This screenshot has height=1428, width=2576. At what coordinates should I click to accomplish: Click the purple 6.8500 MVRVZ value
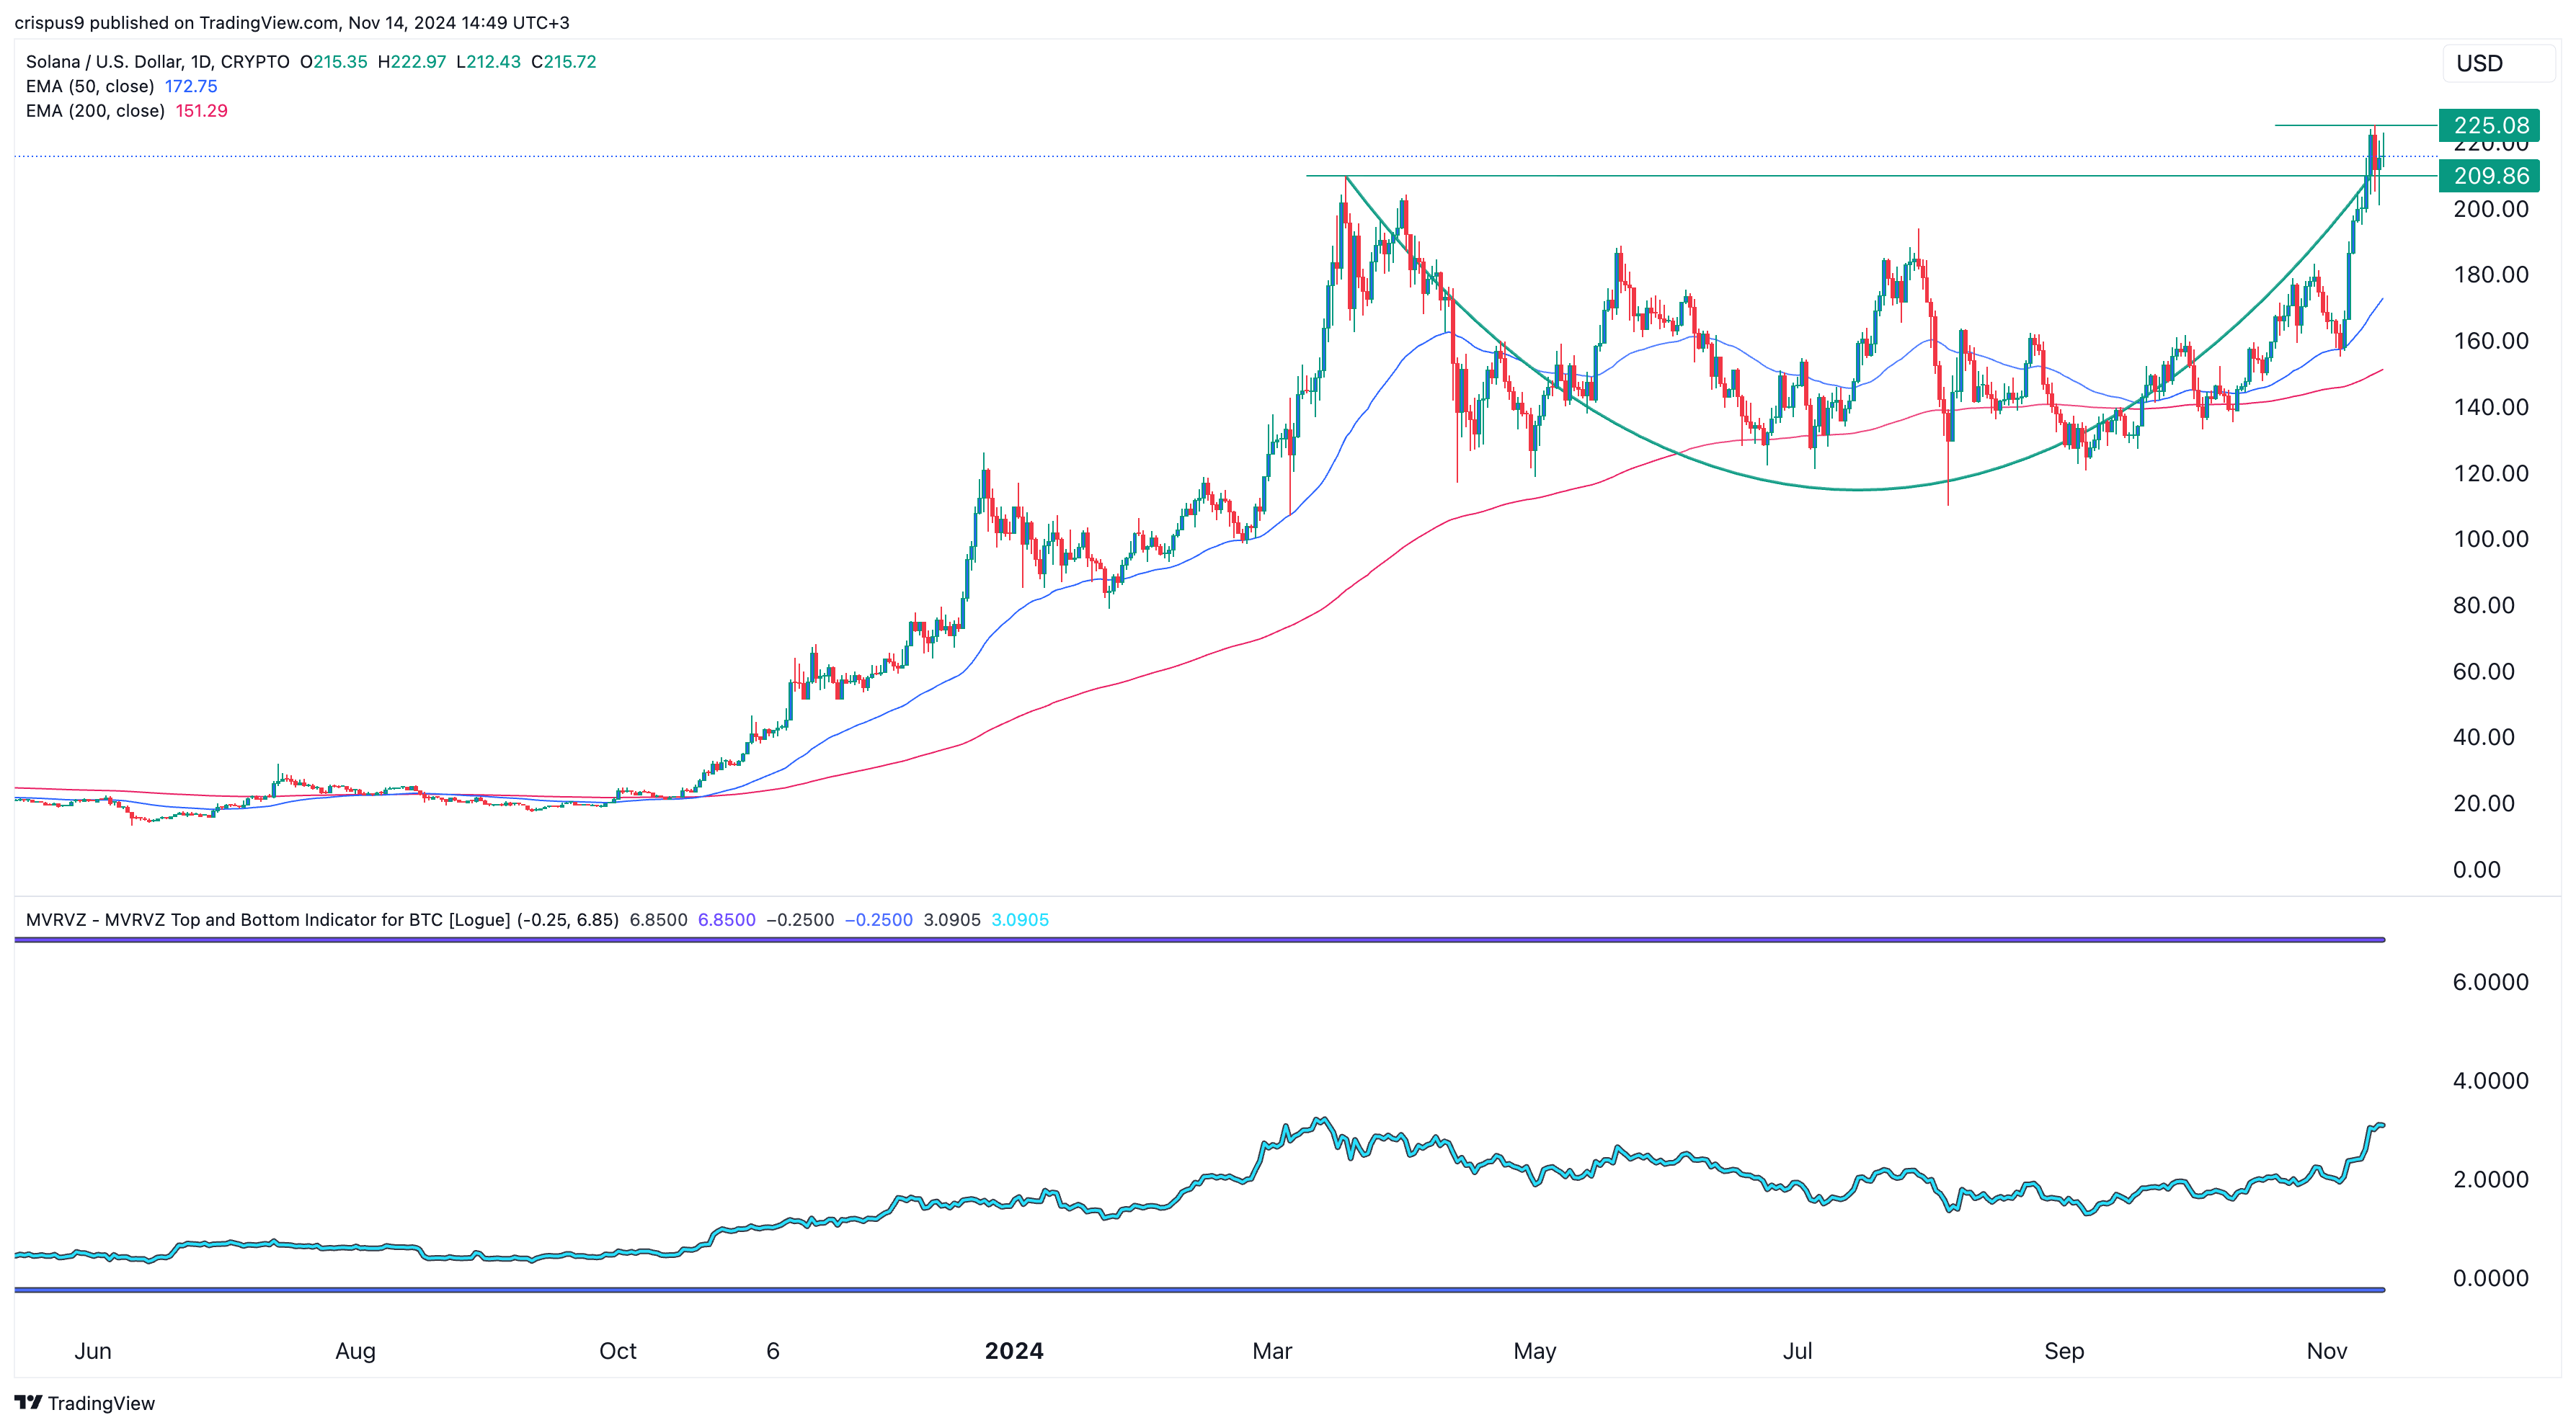(726, 919)
